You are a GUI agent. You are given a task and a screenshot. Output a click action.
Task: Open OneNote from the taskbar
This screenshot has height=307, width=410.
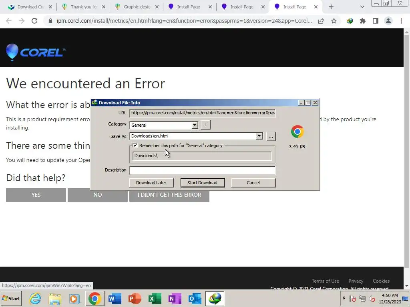(175, 298)
